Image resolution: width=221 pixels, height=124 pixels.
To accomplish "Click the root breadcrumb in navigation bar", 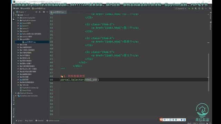I will [16, 9].
